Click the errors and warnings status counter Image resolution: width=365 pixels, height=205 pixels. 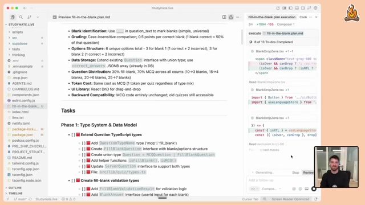point(68,199)
